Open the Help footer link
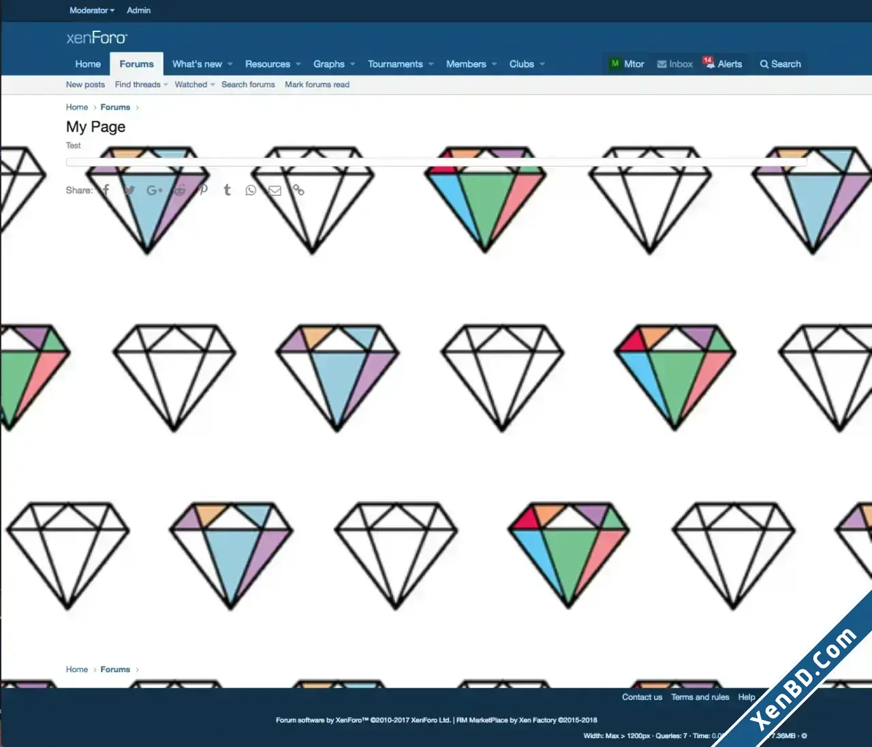The image size is (872, 747). click(x=746, y=697)
